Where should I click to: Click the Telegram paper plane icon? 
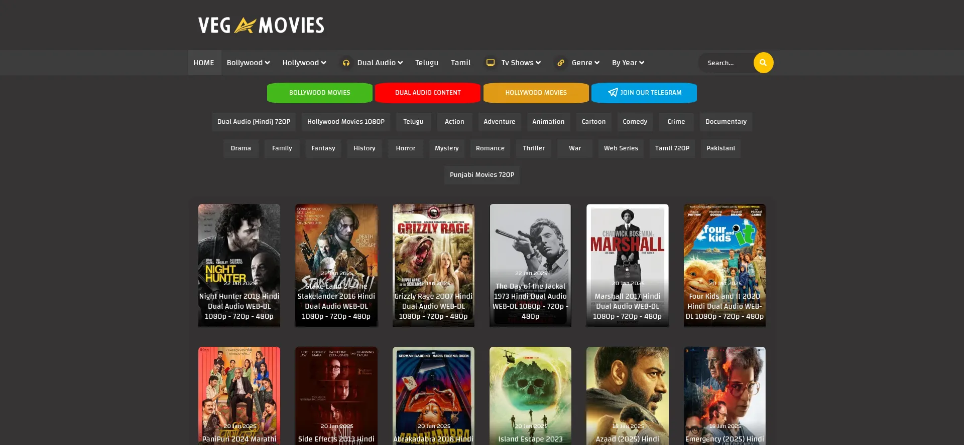613,93
